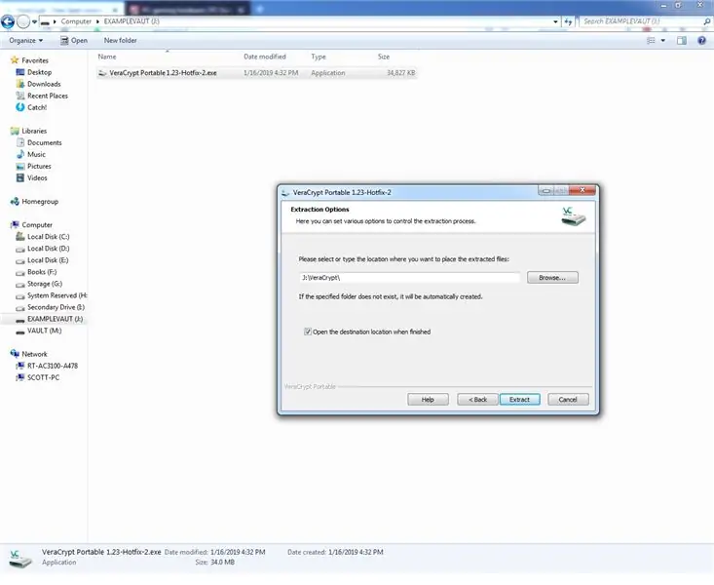Toggle Open the destination location when finished
The height and width of the screenshot is (585, 714).
click(308, 331)
